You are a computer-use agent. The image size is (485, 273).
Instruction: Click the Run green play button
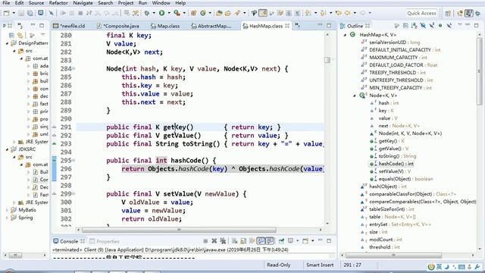161,13
